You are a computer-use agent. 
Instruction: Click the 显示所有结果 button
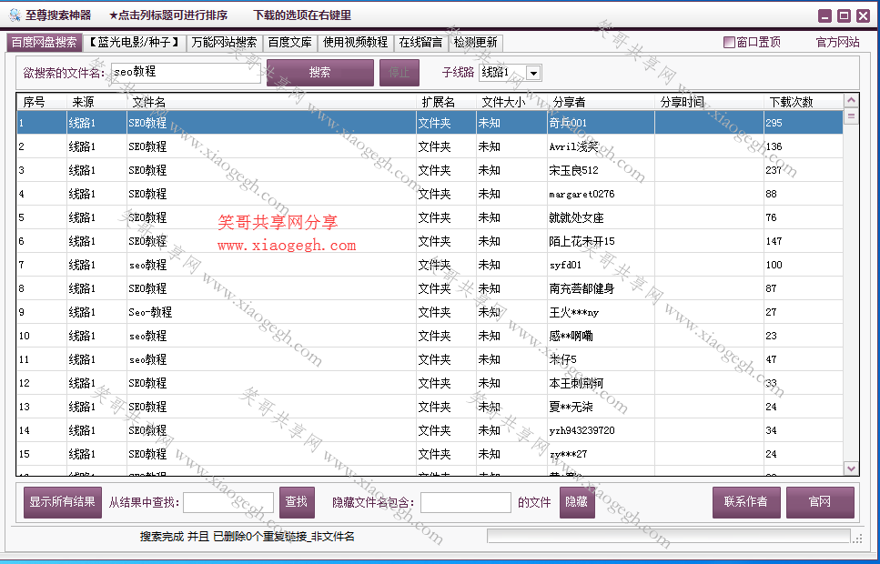coord(62,502)
